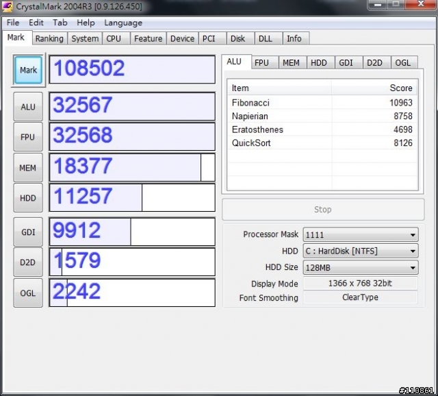Select the HDD results tab
This screenshot has width=438, height=396.
[x=320, y=62]
